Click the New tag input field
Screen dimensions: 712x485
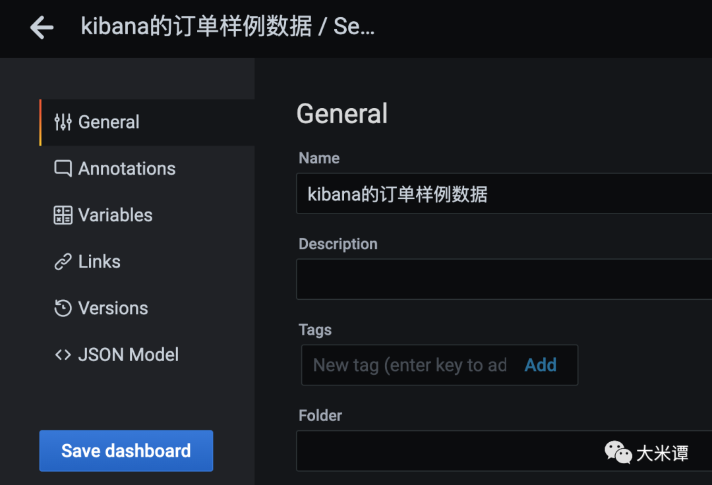[410, 365]
